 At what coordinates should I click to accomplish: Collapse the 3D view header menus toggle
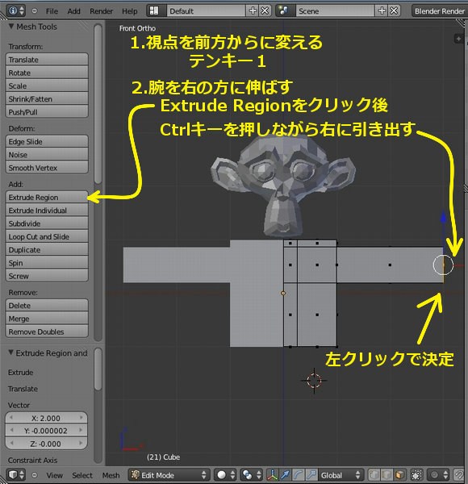[x=35, y=475]
